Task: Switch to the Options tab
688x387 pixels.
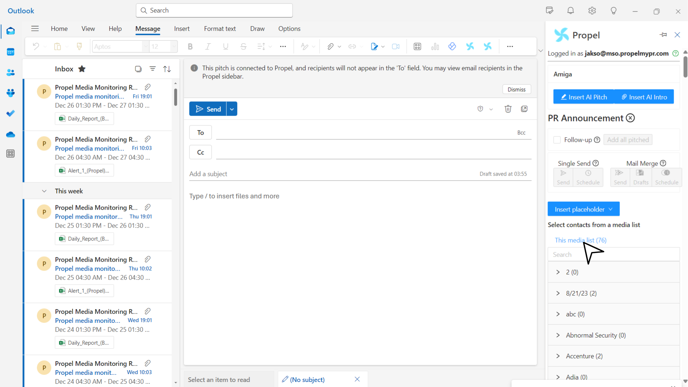Action: pyautogui.click(x=289, y=29)
